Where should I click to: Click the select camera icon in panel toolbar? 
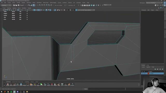pos(4,10)
